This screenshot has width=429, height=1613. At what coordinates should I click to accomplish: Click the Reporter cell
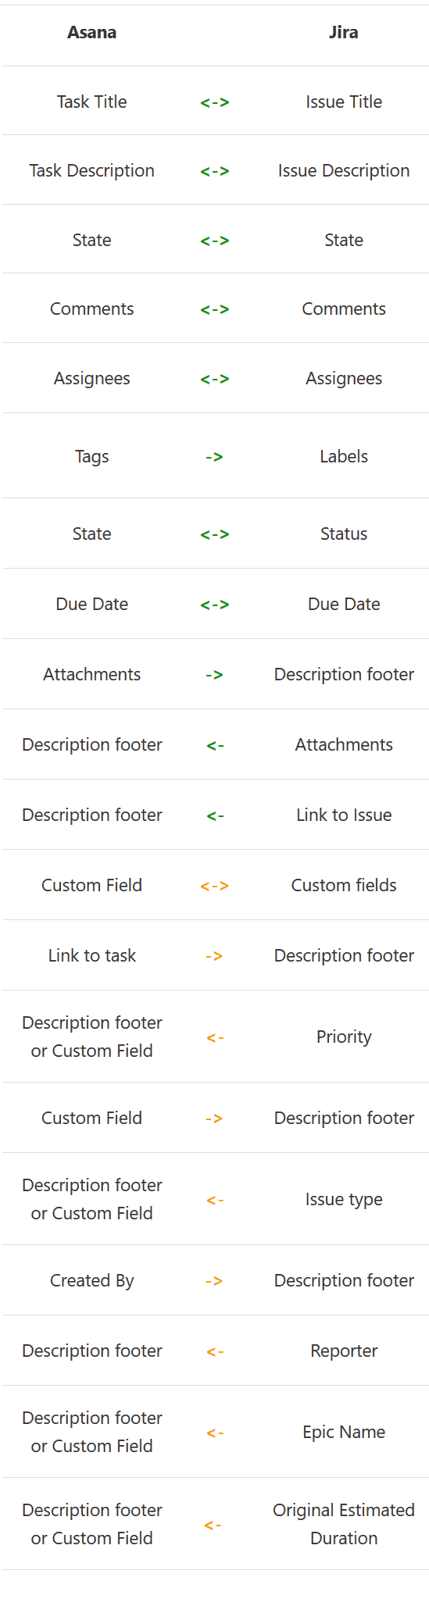(344, 1351)
